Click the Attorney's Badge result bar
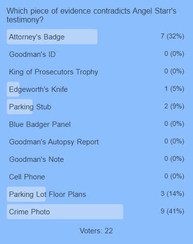 (x=52, y=37)
